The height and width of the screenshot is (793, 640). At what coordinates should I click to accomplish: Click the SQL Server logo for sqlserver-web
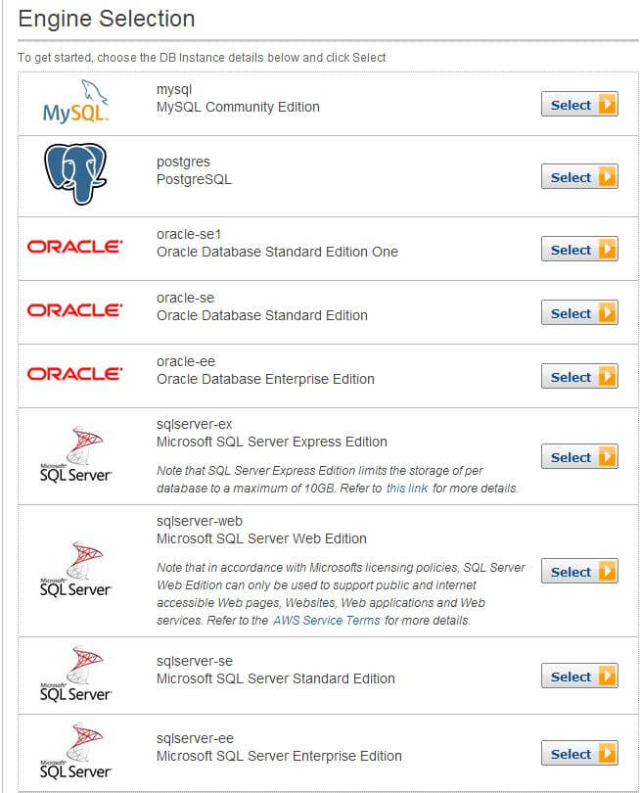[x=75, y=569]
